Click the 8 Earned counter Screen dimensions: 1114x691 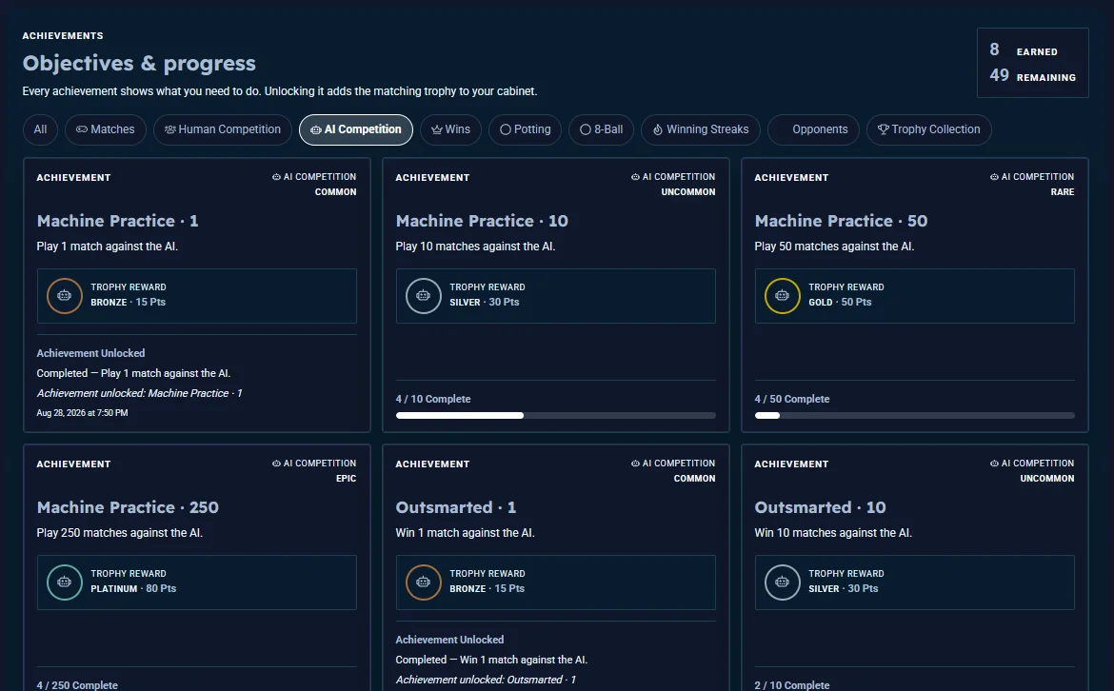(x=1024, y=49)
